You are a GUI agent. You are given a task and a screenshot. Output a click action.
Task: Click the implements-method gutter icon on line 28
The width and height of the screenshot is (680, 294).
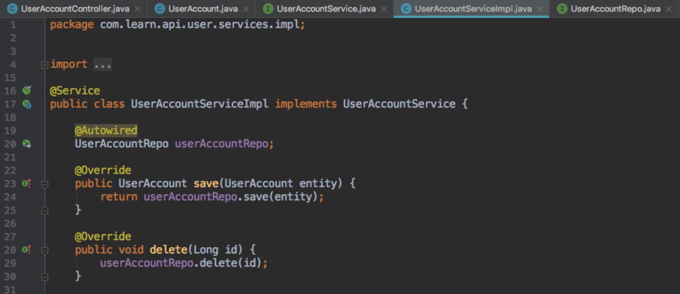pyautogui.click(x=26, y=250)
